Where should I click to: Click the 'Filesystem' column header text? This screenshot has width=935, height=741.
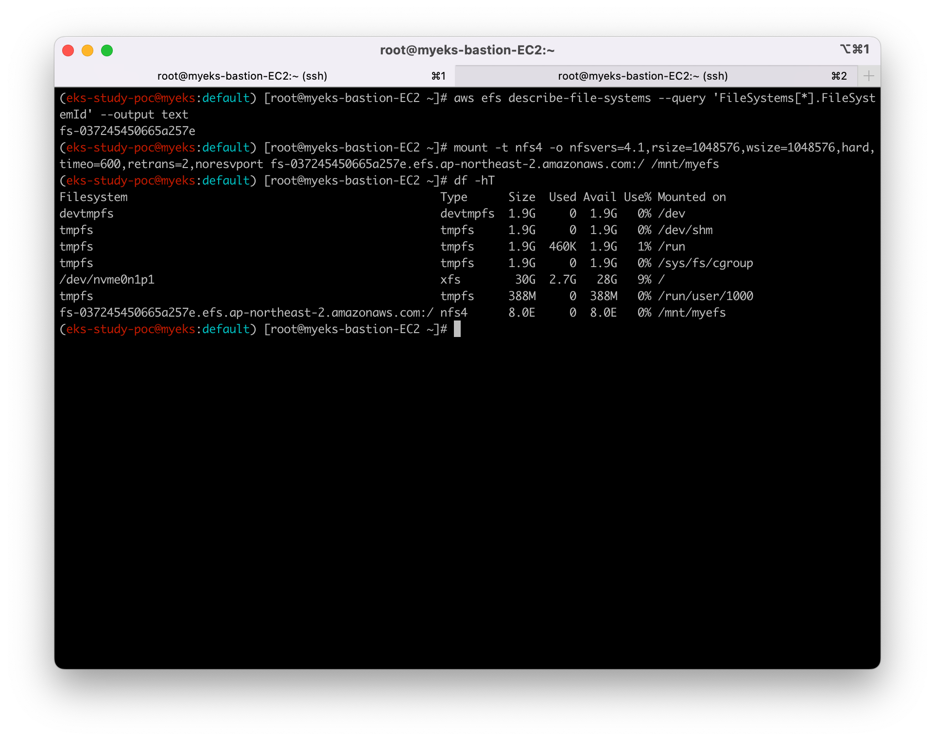click(93, 197)
